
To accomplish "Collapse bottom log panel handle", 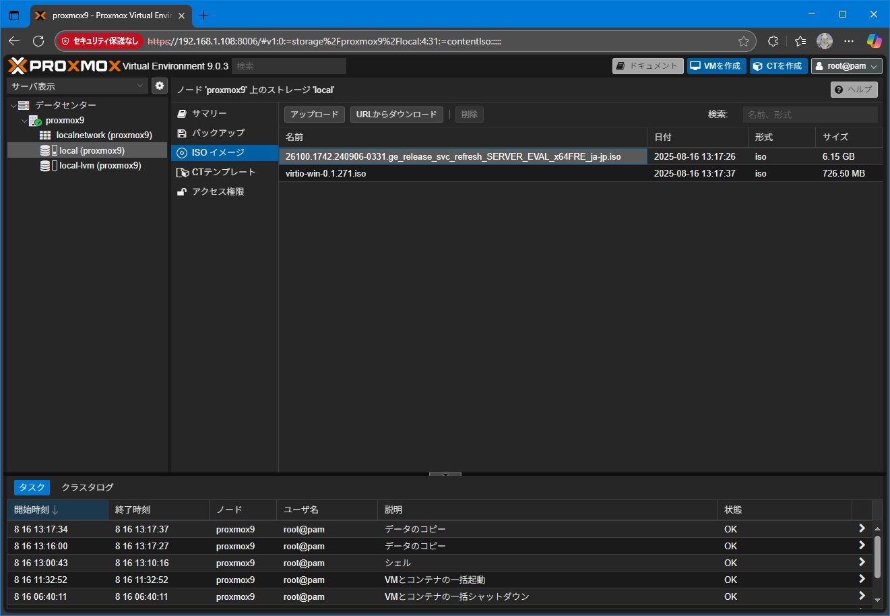I will point(445,474).
